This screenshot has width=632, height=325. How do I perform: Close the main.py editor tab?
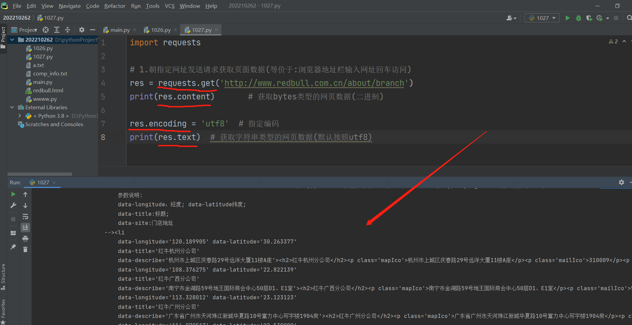point(135,30)
